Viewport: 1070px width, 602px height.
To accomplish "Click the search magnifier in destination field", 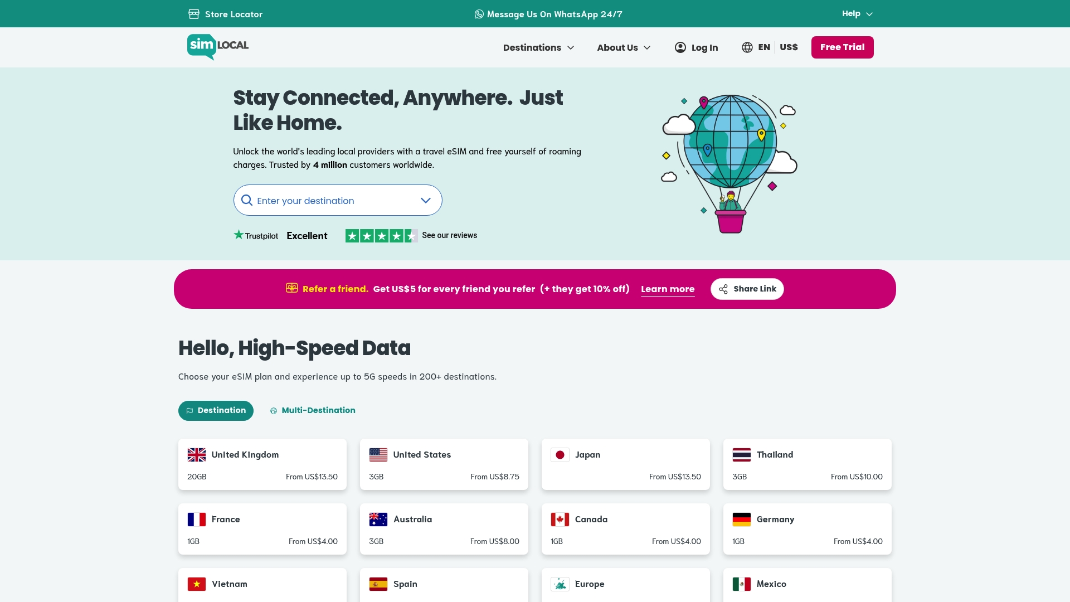I will (247, 200).
